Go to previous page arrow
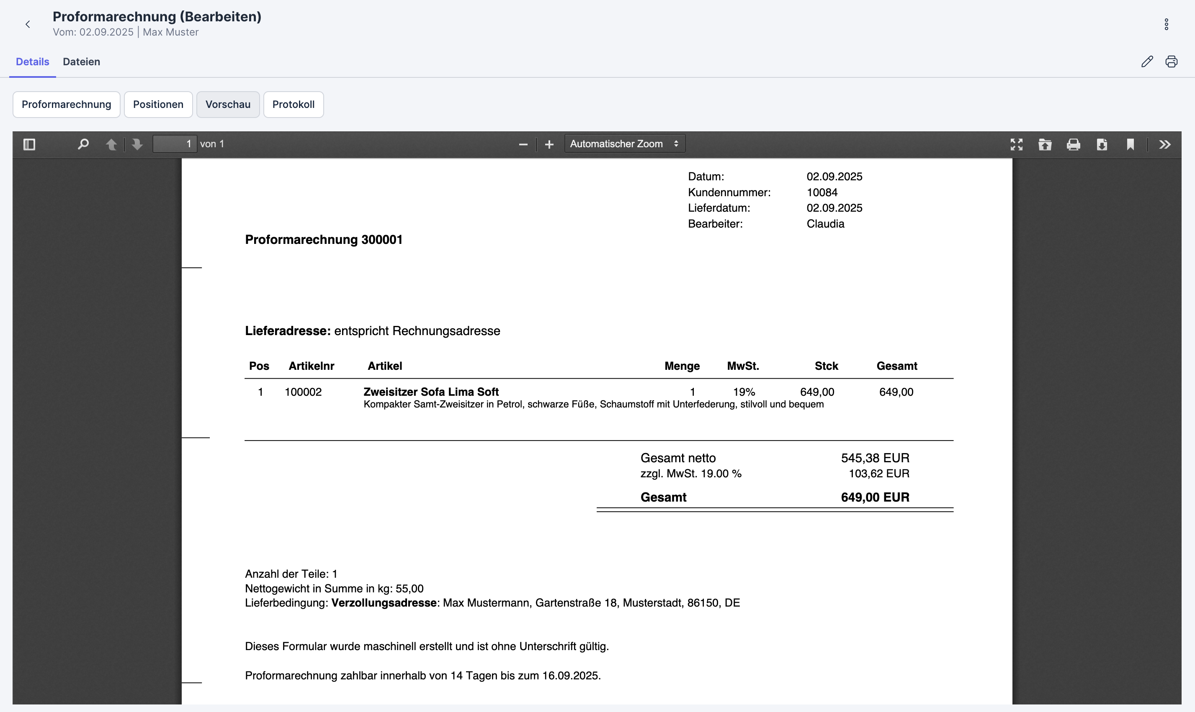Screen dimensions: 1195x712 (x=111, y=144)
